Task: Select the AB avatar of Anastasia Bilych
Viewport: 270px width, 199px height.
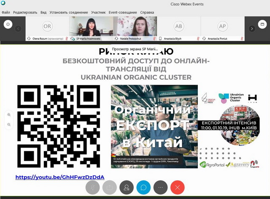Action: [x=178, y=26]
